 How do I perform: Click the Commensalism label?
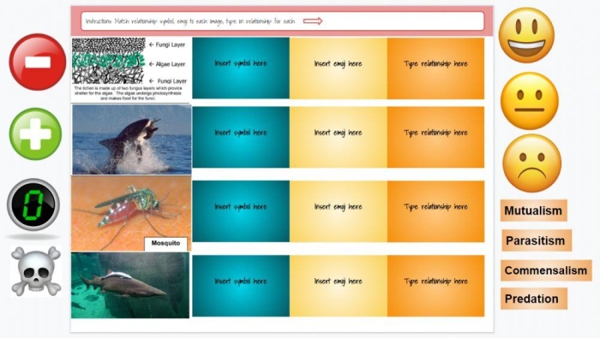(546, 270)
